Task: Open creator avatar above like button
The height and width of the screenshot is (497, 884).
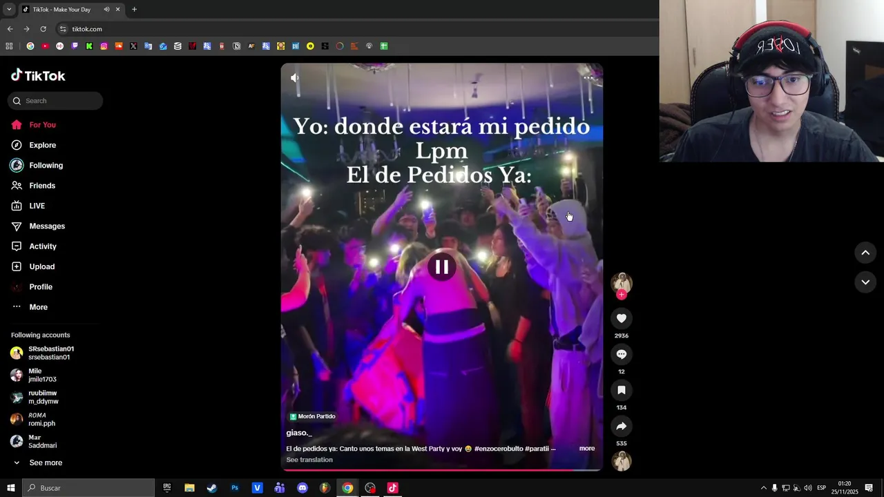Action: (622, 282)
